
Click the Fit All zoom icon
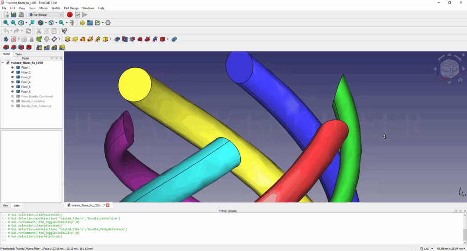coord(5,23)
